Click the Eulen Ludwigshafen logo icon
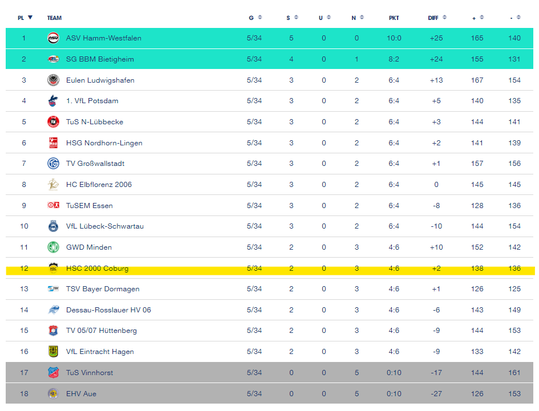Image resolution: width=539 pixels, height=411 pixels. (x=53, y=80)
